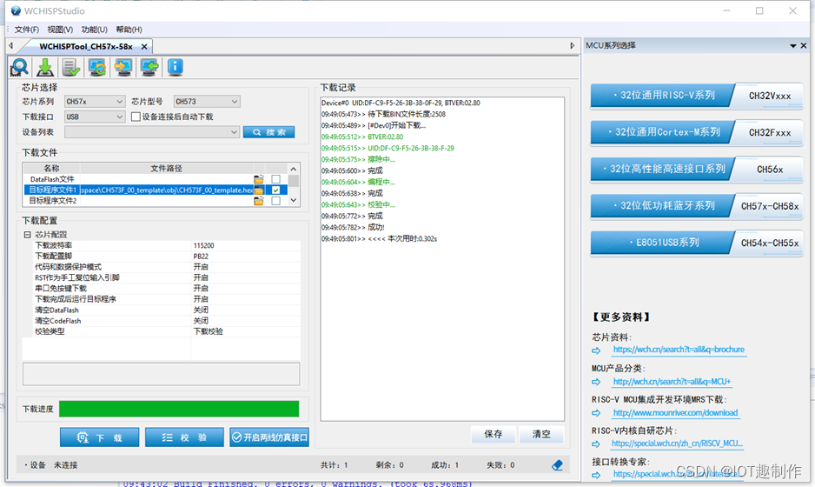Open 芯片系列 dropdown showing CH57x
Screen dimensions: 815x487
pos(95,102)
